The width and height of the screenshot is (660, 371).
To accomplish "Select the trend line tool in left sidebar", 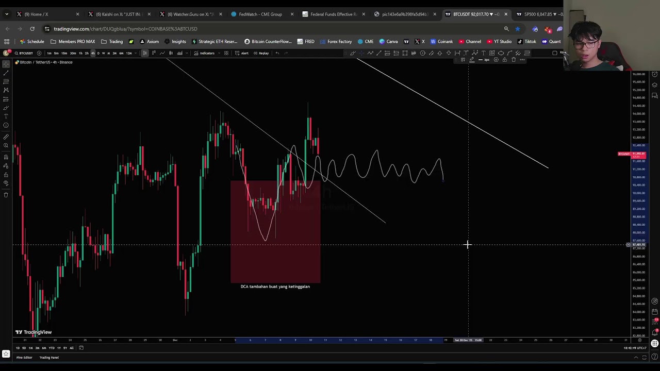I will pyautogui.click(x=6, y=73).
